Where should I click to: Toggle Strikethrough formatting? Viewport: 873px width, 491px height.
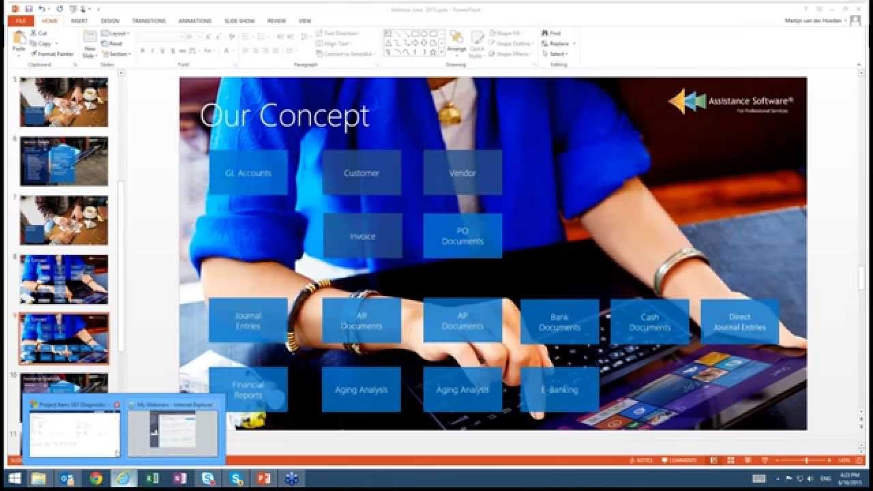(x=183, y=51)
